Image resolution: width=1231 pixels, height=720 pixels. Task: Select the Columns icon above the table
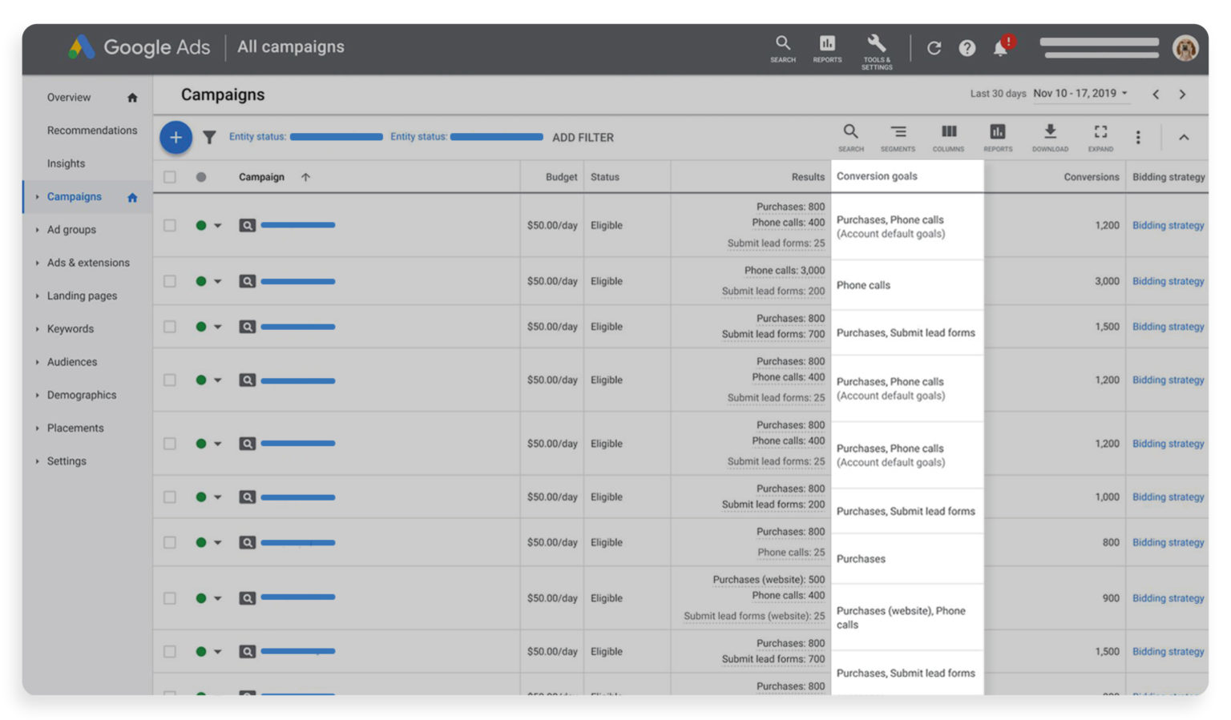tap(949, 136)
